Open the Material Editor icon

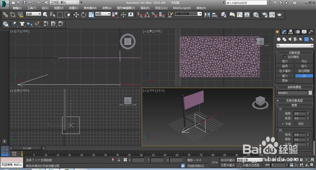point(256,15)
